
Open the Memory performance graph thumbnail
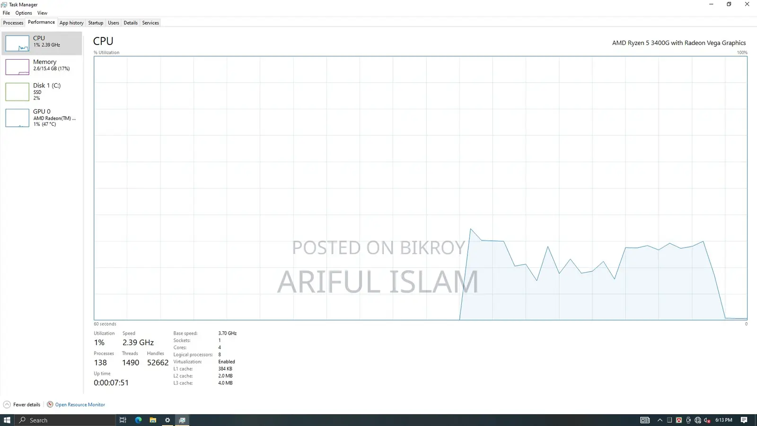17,67
